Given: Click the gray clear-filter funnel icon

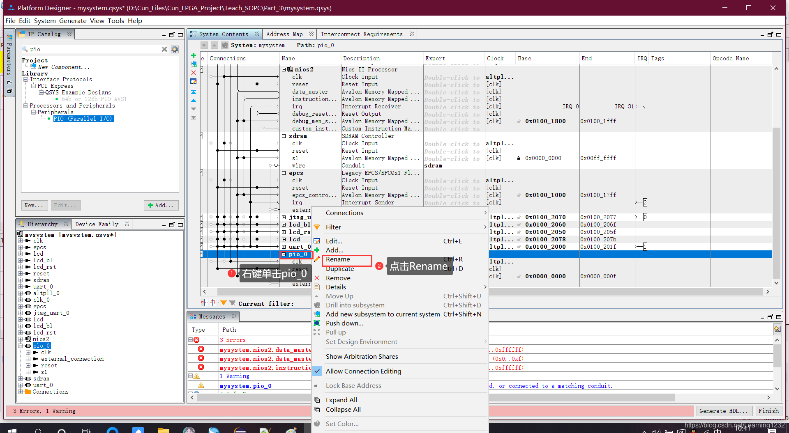Looking at the screenshot, I should click(232, 303).
